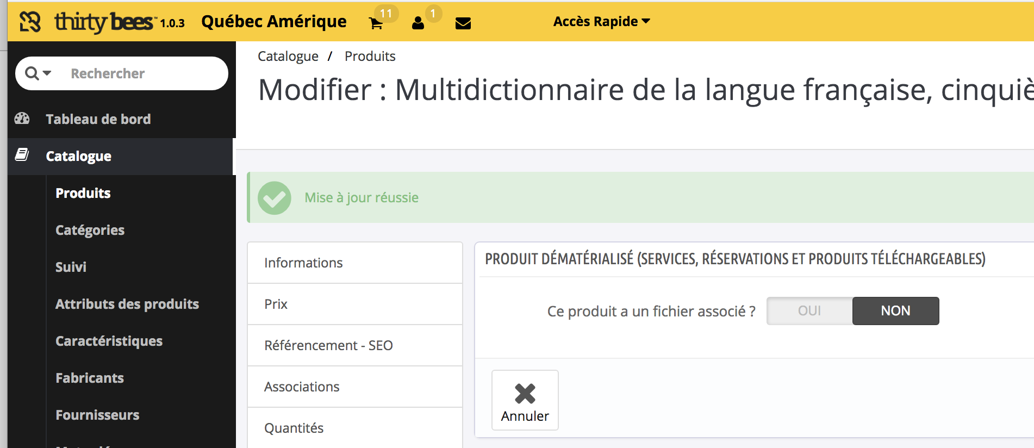Select NON for associated file

(x=895, y=311)
